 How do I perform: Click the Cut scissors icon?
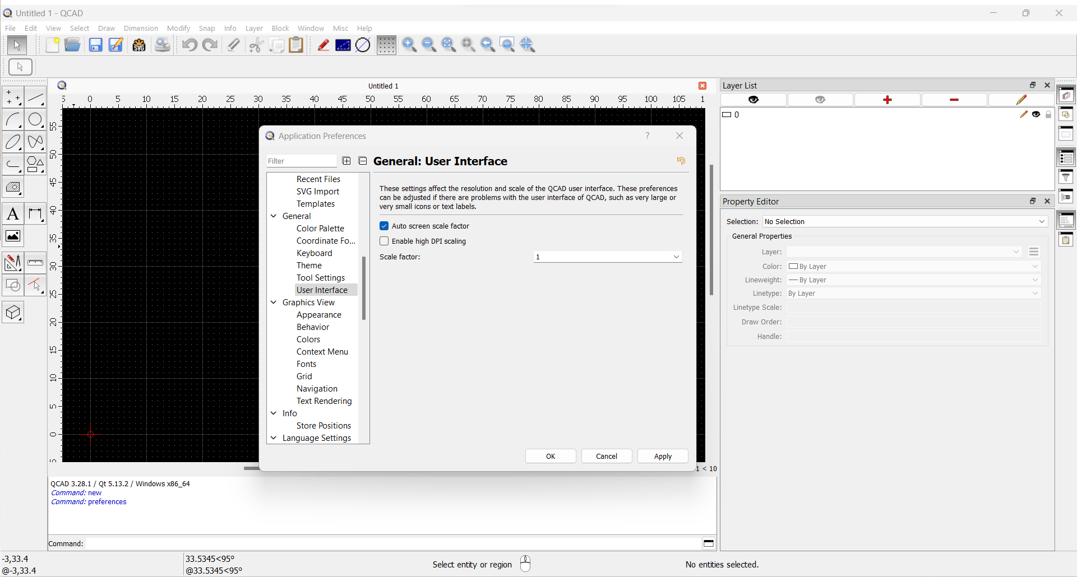coord(256,45)
